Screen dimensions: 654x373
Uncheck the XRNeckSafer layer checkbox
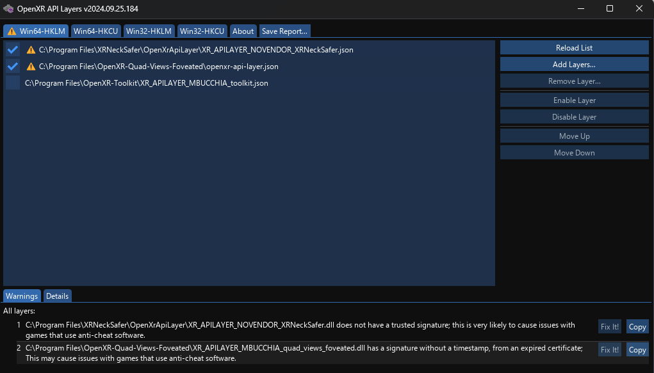[x=13, y=50]
